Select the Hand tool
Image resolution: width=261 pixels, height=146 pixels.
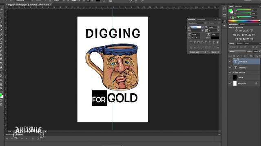pos(1,84)
